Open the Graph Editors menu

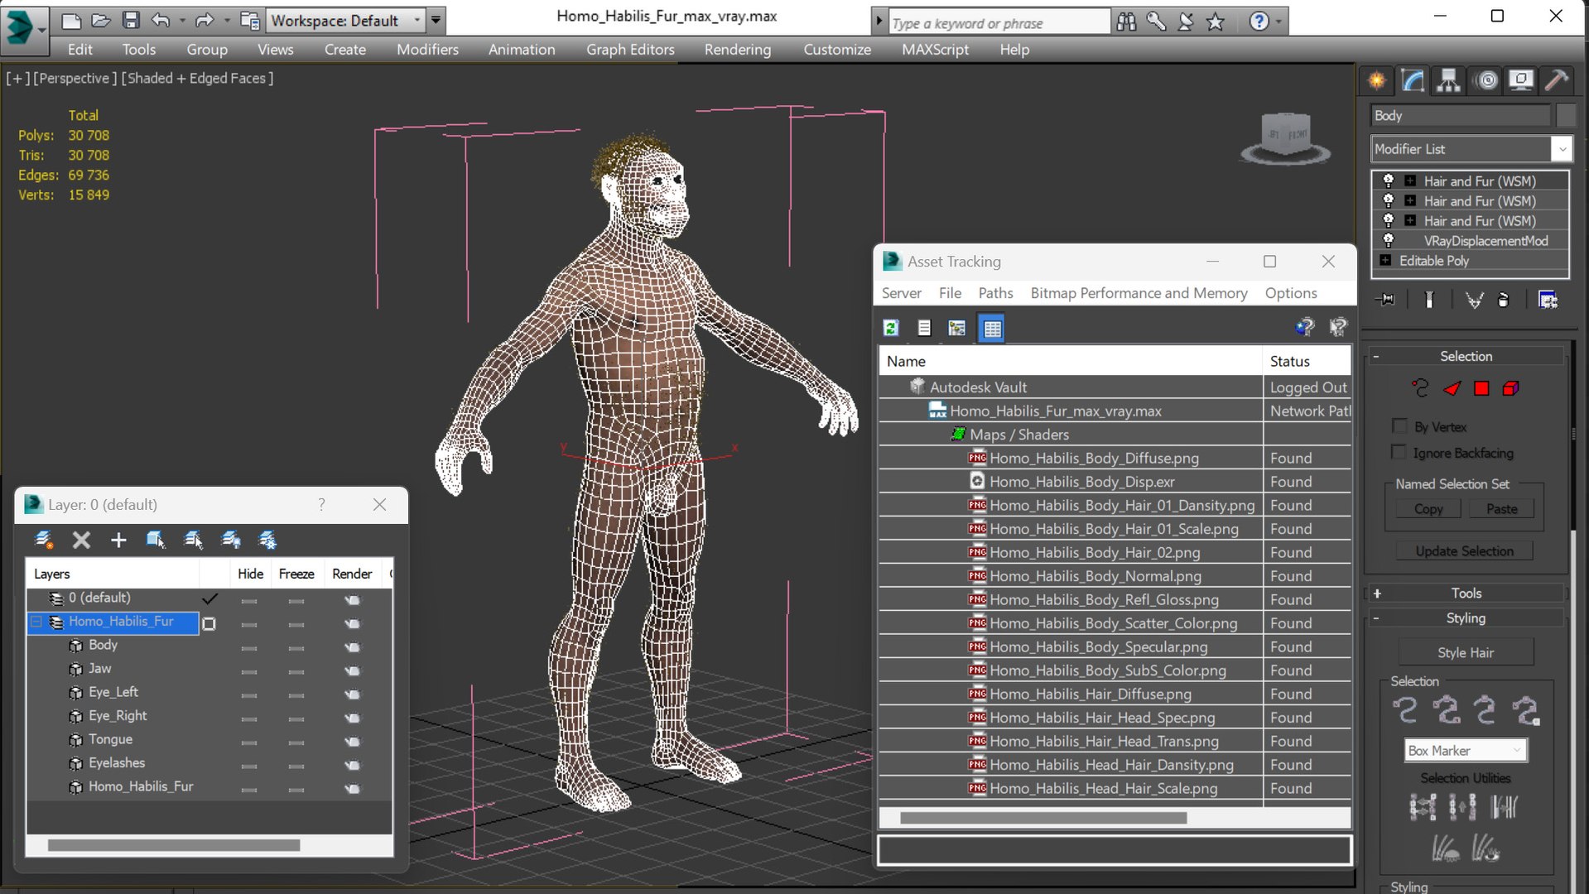click(630, 50)
